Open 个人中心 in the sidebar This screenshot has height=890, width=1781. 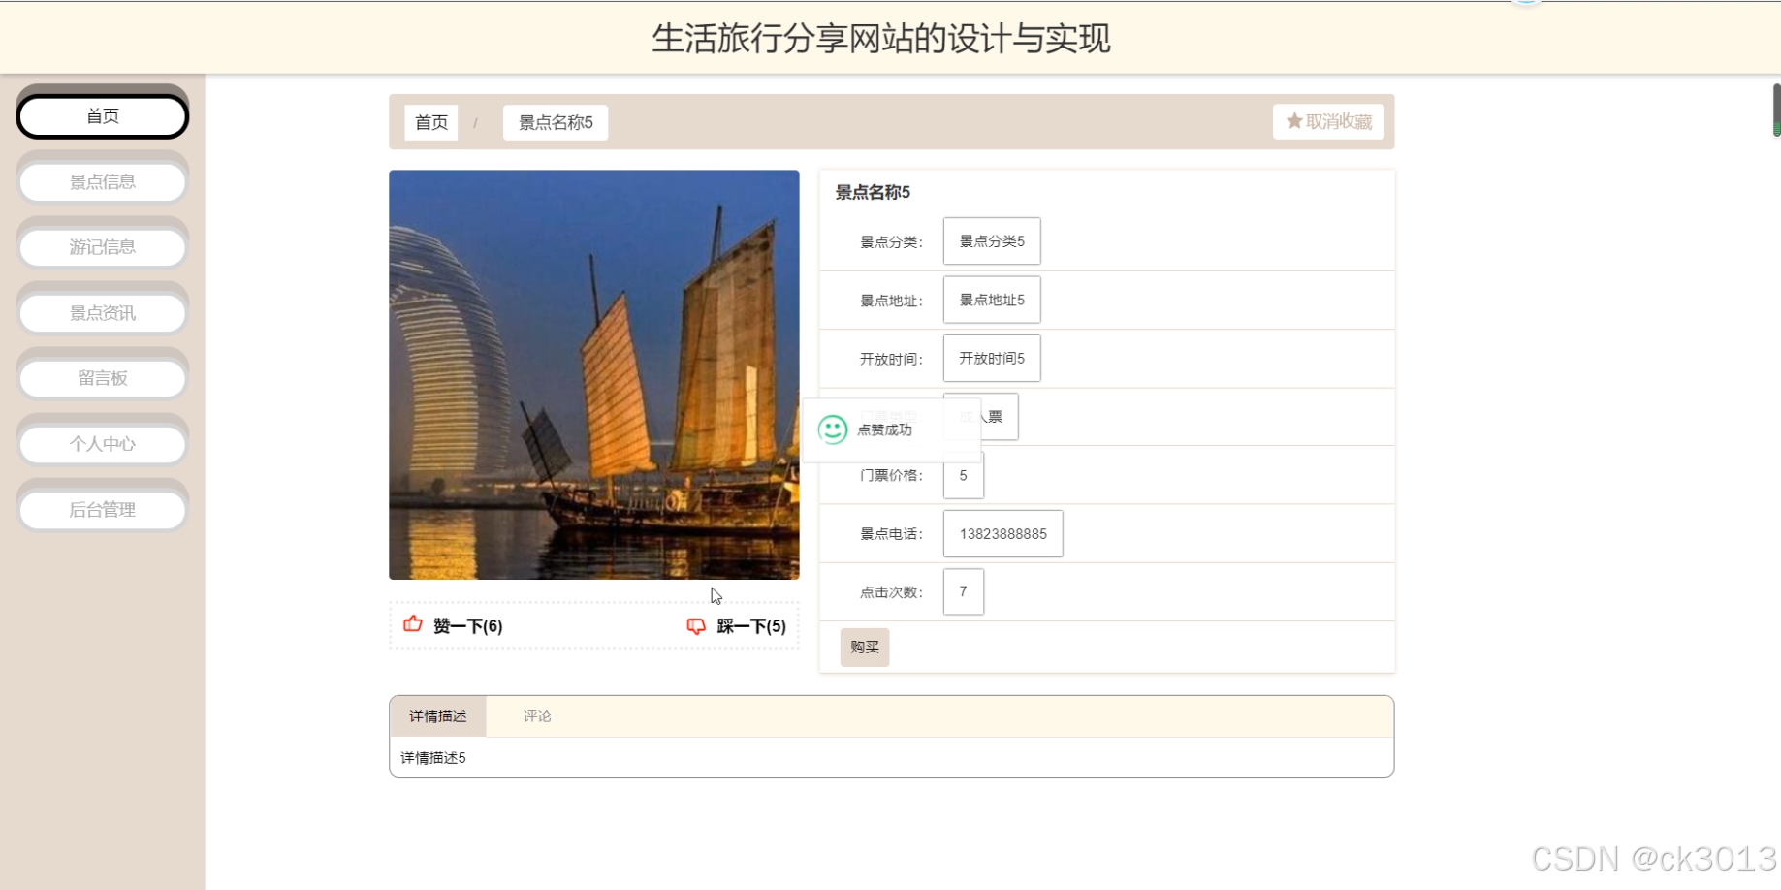click(103, 444)
